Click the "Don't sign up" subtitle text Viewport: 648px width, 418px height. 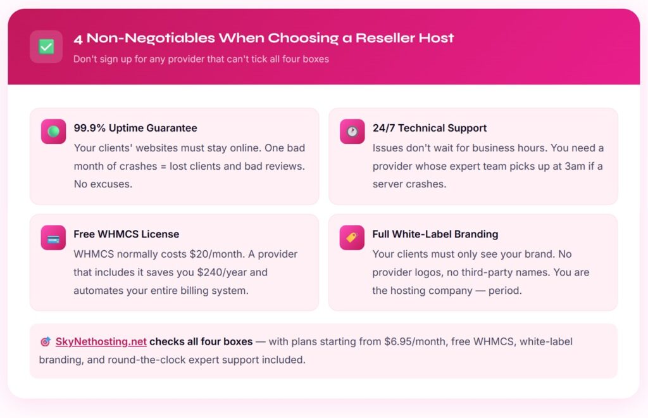[201, 59]
